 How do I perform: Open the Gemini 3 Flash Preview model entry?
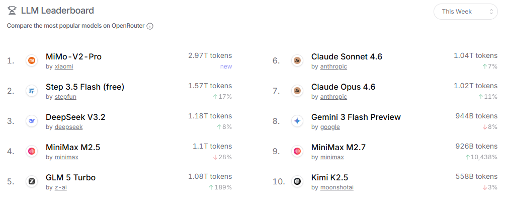[356, 117]
